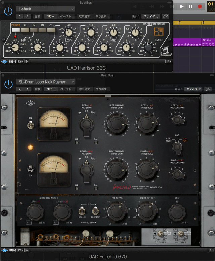
Task: Adjust Harrison output GAIN knob
Action: [148, 47]
